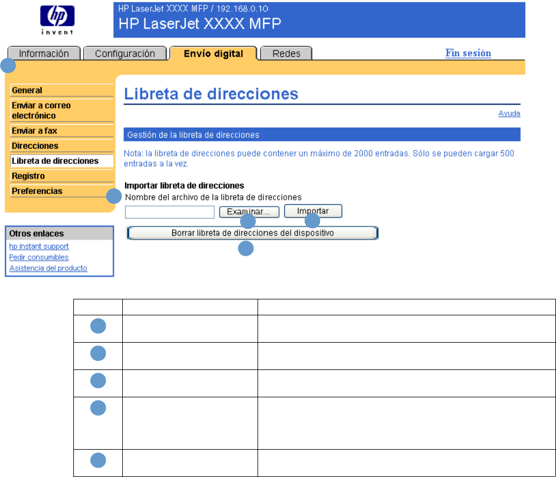Select the Envío digital tab
Viewport: 556px width, 477px height.
(213, 54)
